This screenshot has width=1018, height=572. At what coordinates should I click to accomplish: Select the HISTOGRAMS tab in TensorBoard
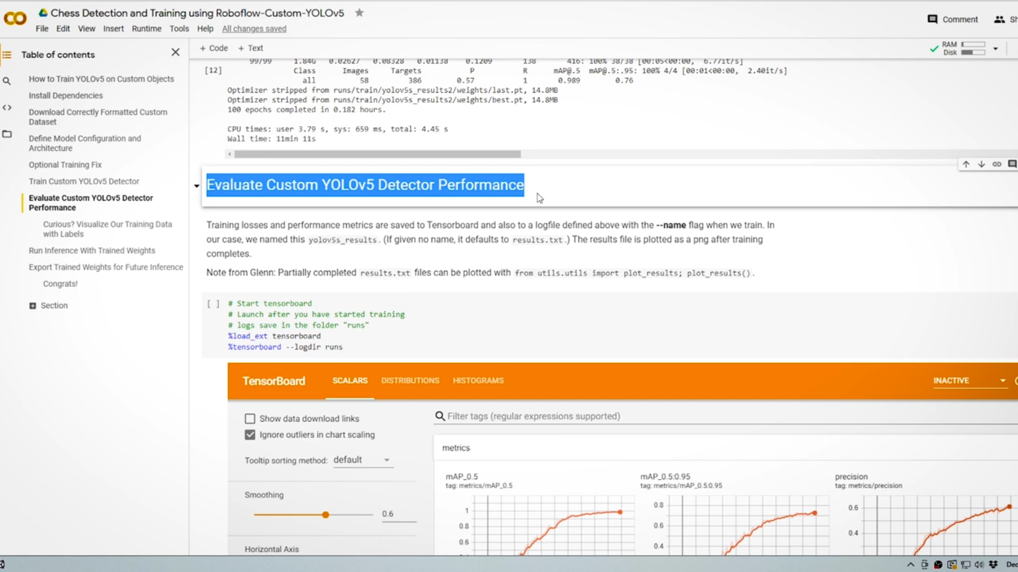[478, 380]
